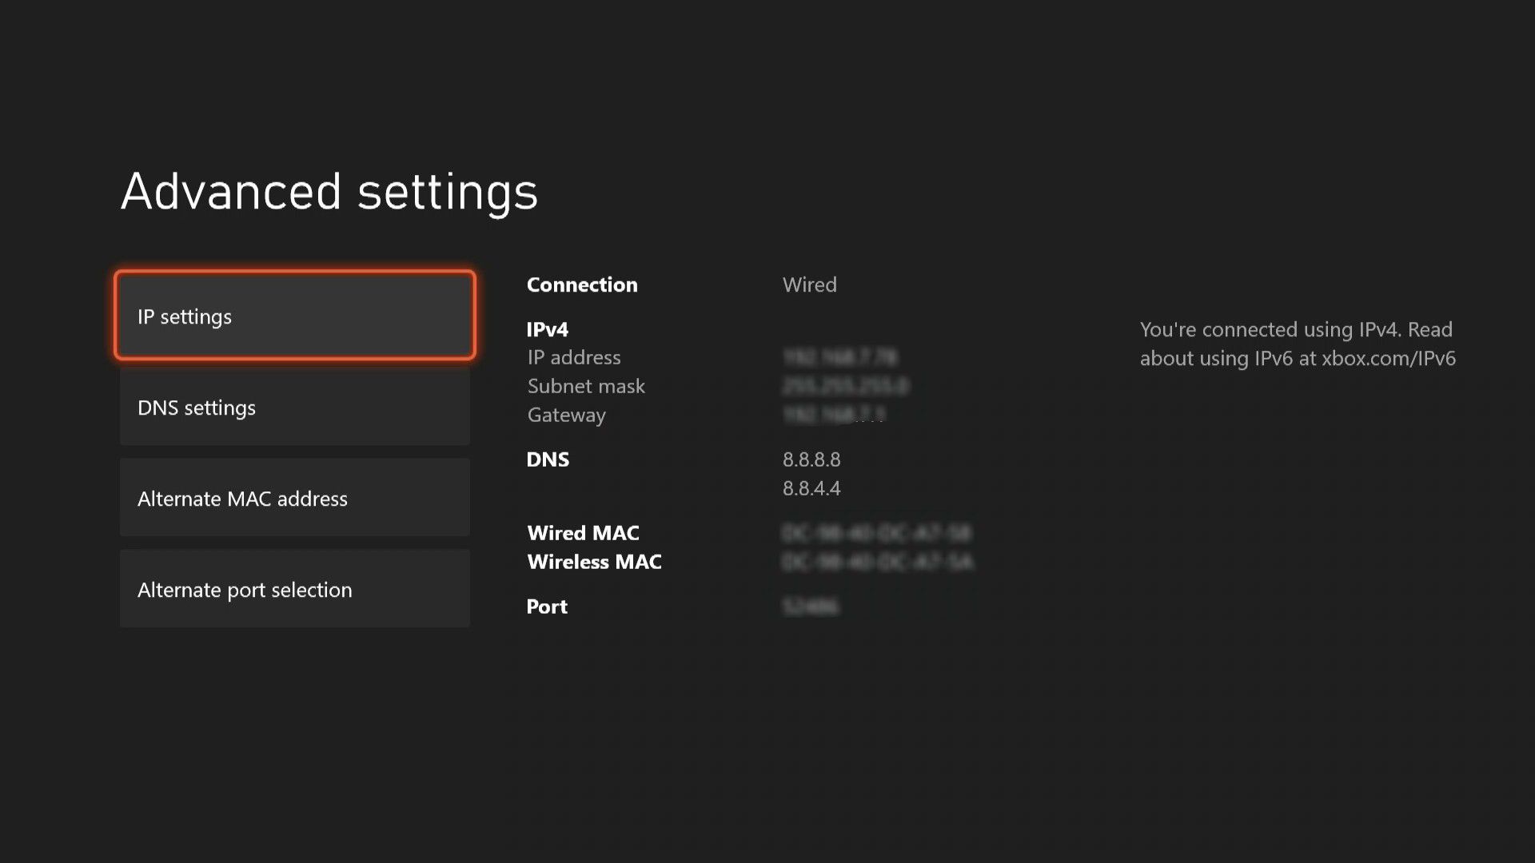Click the IPv4 section heading

tap(548, 328)
